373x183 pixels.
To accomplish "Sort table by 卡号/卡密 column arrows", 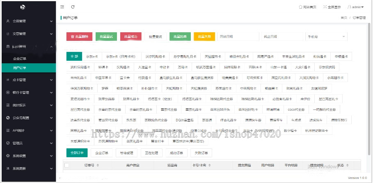I will point(211,165).
